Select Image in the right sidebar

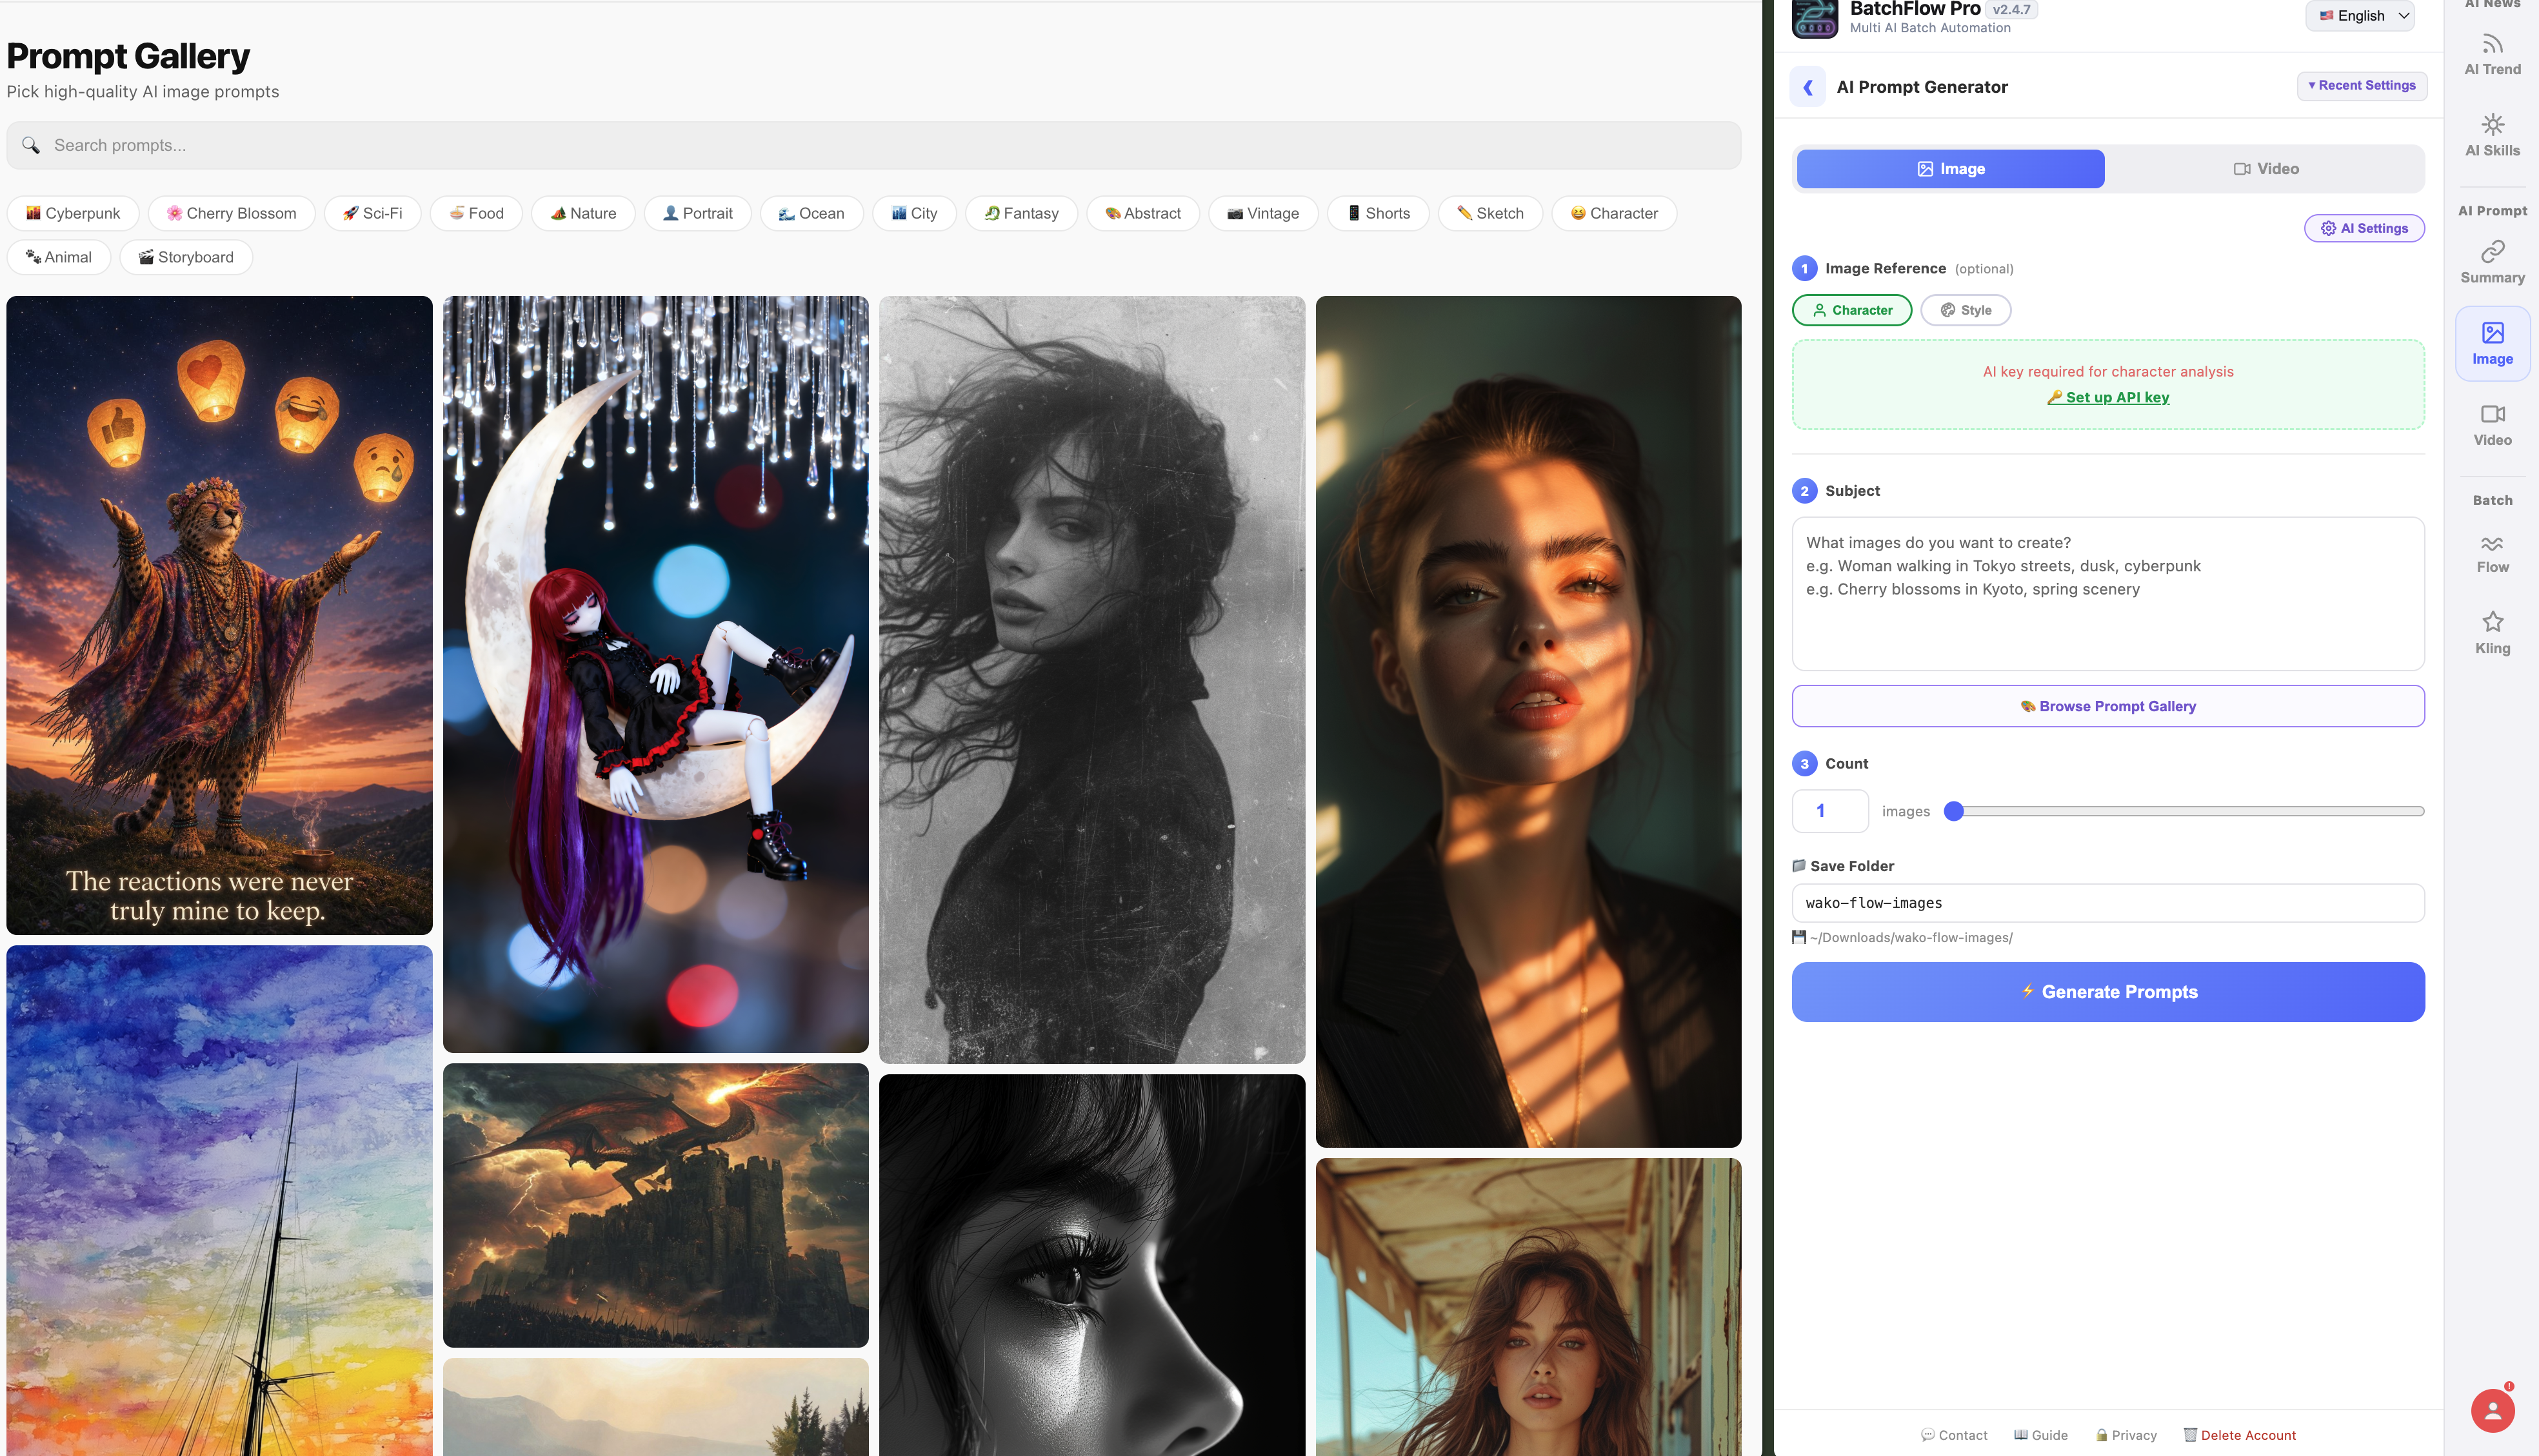2492,344
